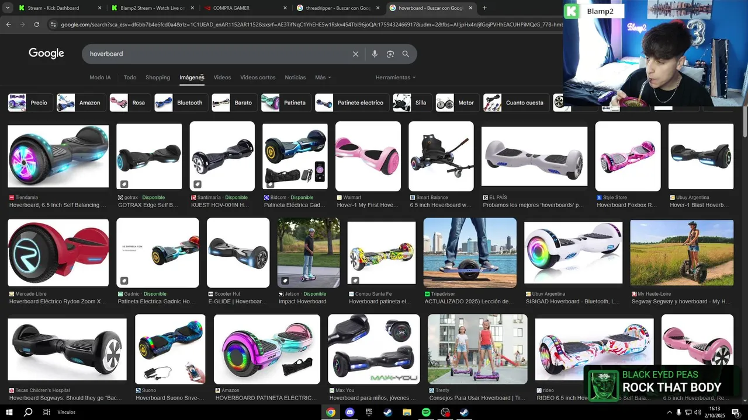View site information icon in address bar
The image size is (748, 420).
tap(53, 24)
